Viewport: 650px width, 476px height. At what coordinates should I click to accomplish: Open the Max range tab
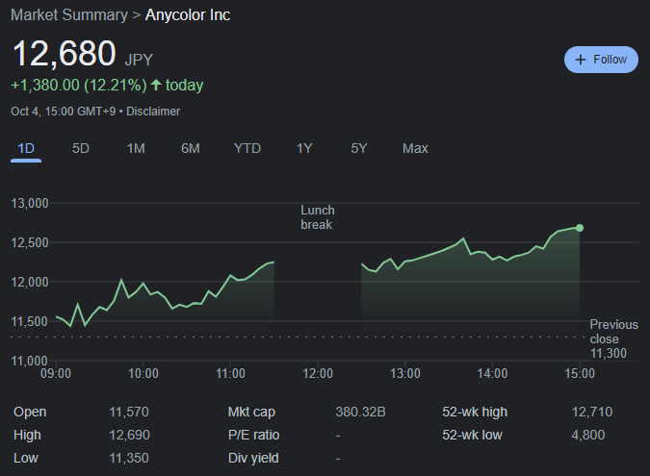coord(415,148)
